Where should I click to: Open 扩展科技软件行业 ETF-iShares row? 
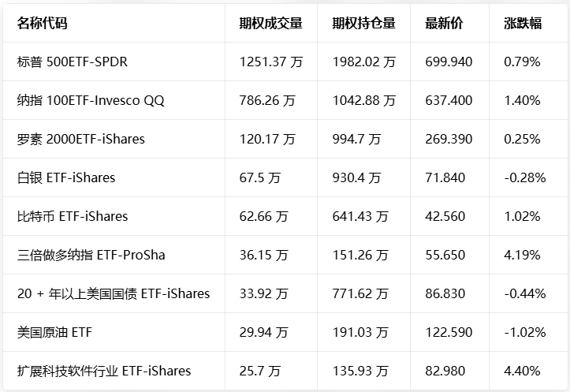point(104,371)
